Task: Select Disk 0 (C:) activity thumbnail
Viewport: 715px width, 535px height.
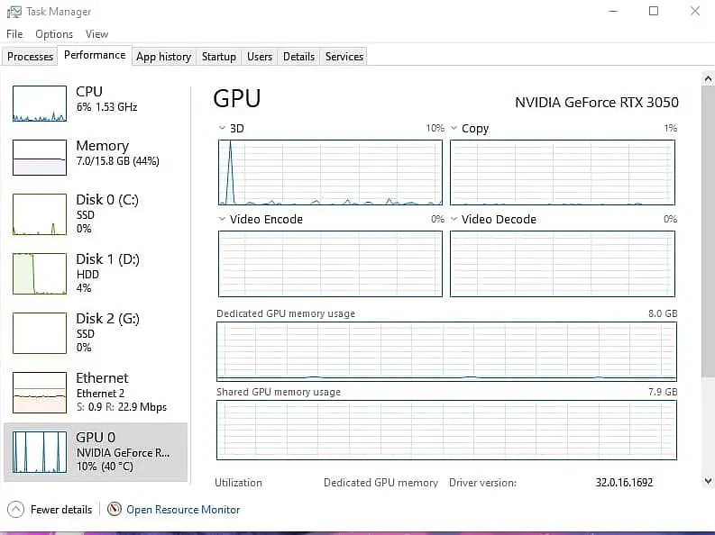Action: click(x=40, y=214)
